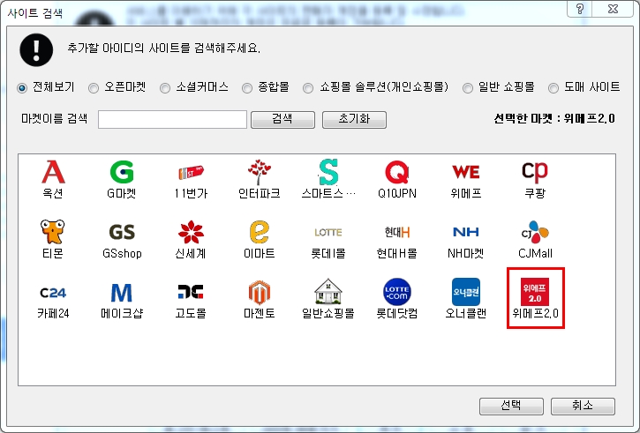
Task: Click the 검색 search button
Action: tap(282, 119)
